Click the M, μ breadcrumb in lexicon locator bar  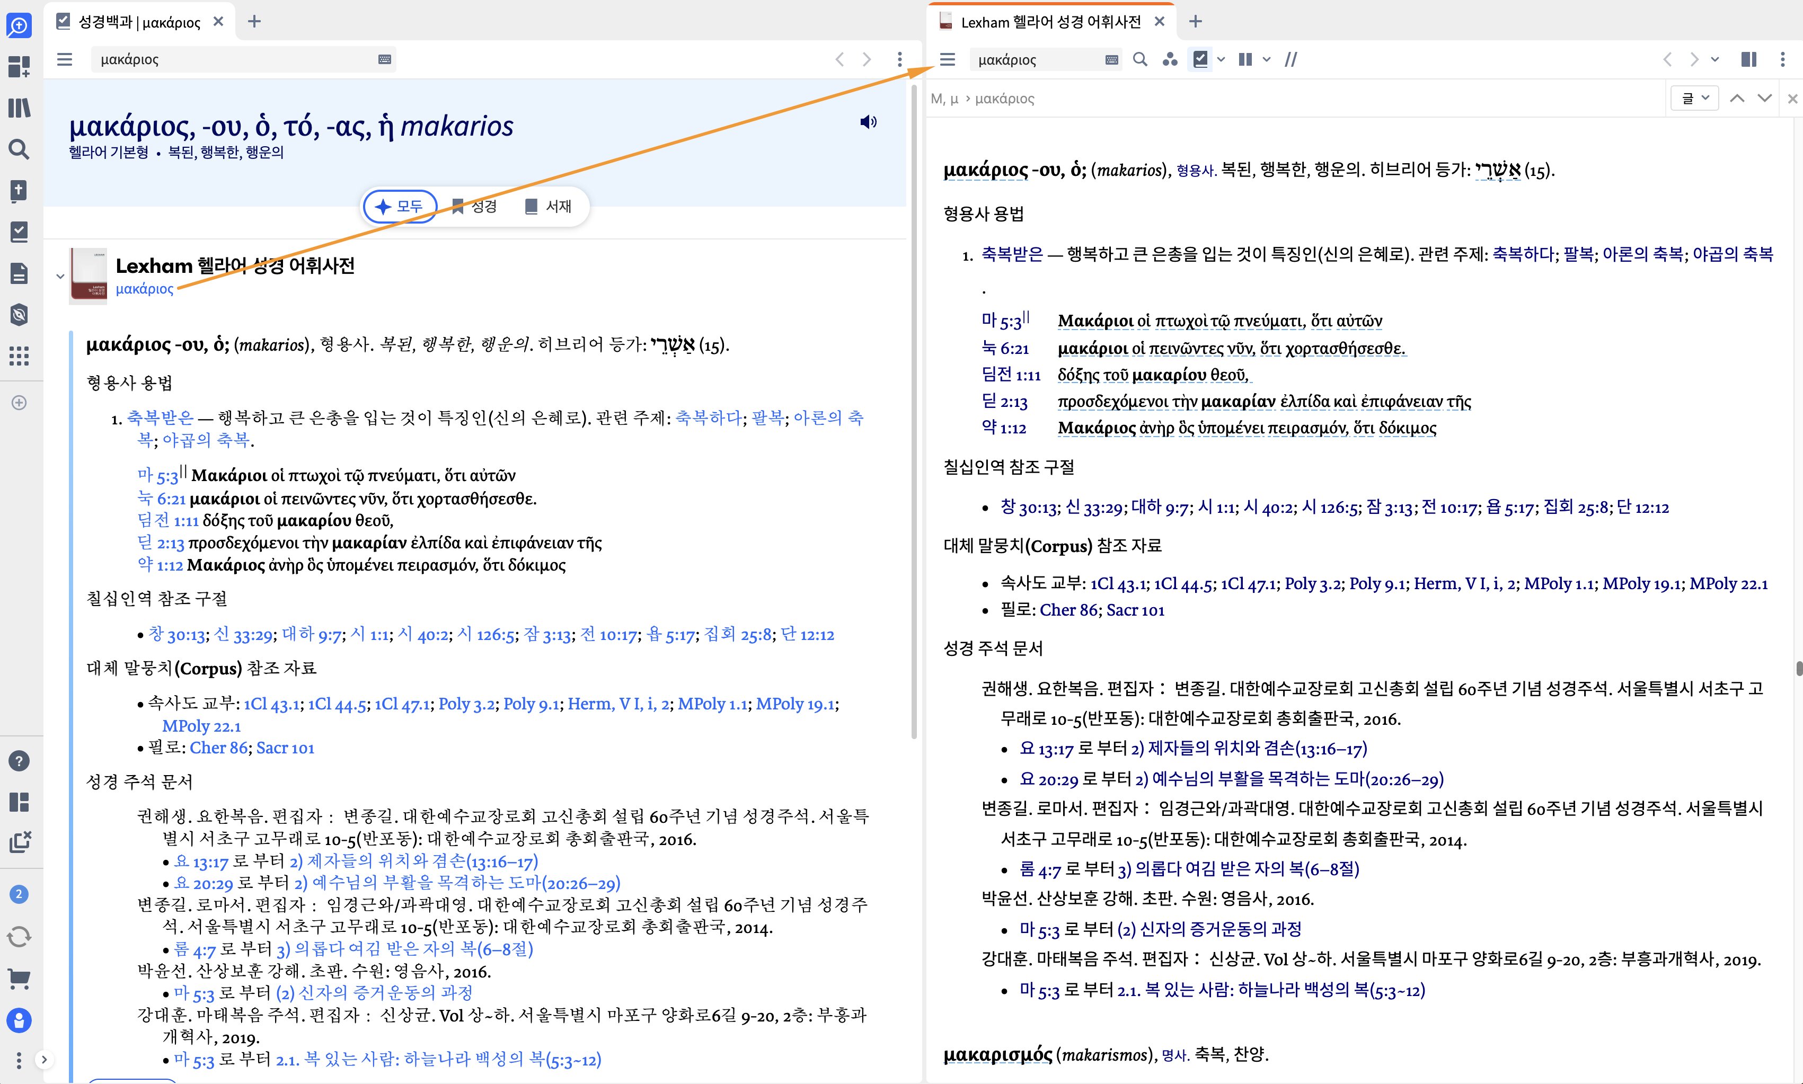point(944,99)
